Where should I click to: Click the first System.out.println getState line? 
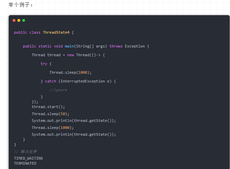[74, 121]
